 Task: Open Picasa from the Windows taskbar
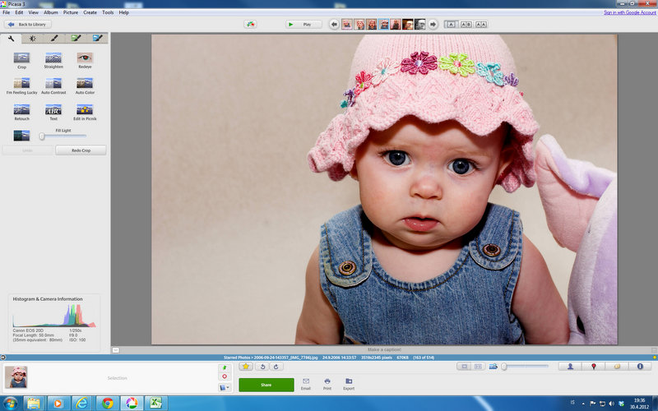coord(132,403)
